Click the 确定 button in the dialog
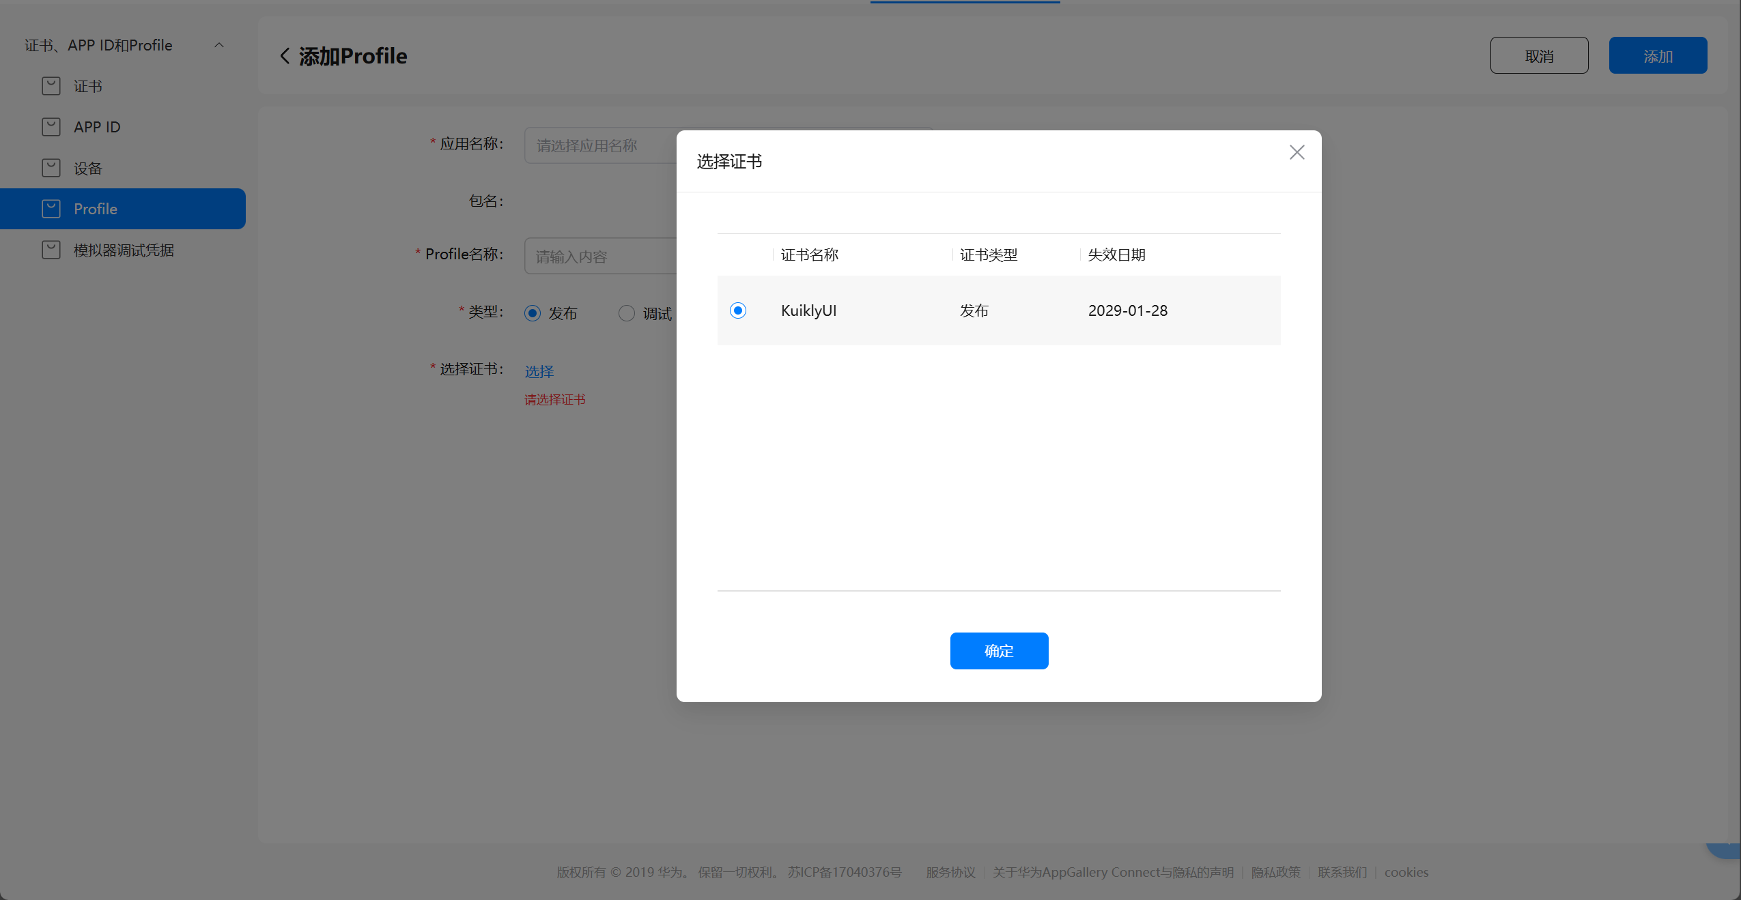The height and width of the screenshot is (900, 1741). pyautogui.click(x=999, y=651)
